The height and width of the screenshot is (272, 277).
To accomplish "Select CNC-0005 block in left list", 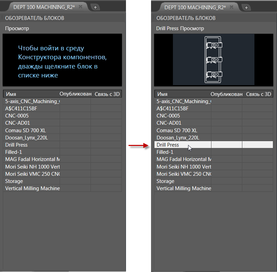I will (x=62, y=116).
